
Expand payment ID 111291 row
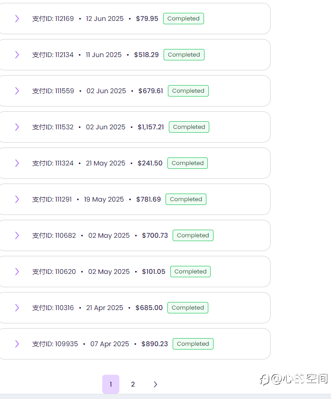pyautogui.click(x=17, y=199)
